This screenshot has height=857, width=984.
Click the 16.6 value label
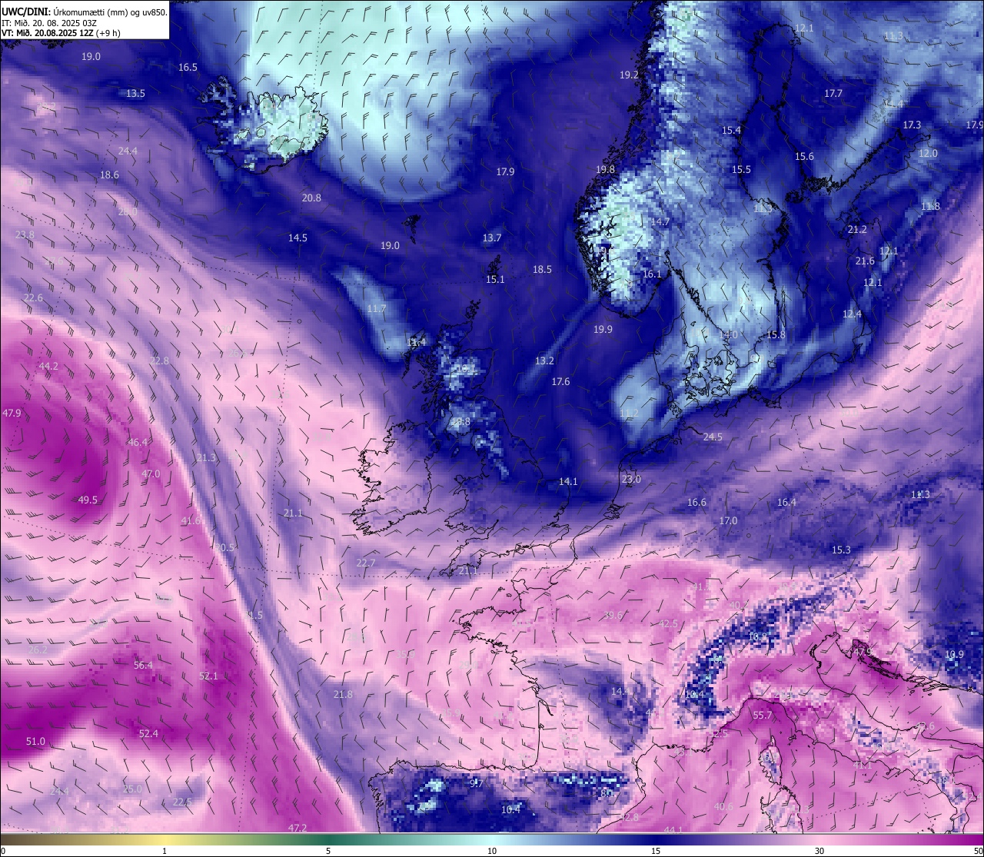[696, 503]
